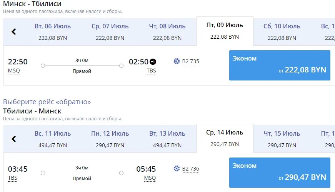
Task: Select return tab Вт, 13 Июль
Action: (x=167, y=139)
